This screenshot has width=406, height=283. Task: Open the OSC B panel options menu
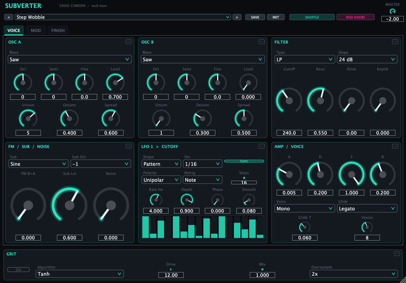pyautogui.click(x=262, y=42)
